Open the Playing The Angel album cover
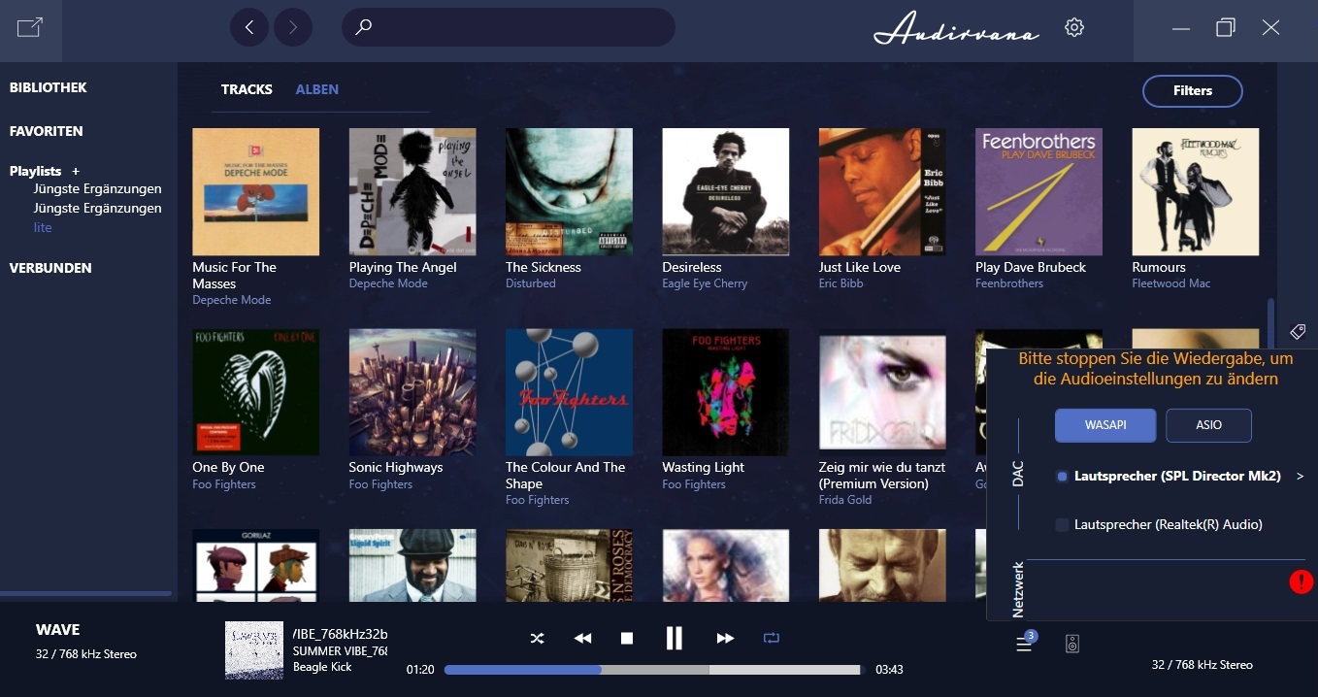Image resolution: width=1318 pixels, height=697 pixels. 412,191
